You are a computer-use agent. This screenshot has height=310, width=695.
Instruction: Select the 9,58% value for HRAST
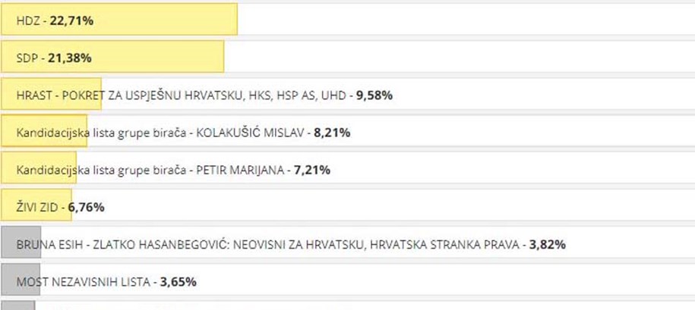coord(374,96)
